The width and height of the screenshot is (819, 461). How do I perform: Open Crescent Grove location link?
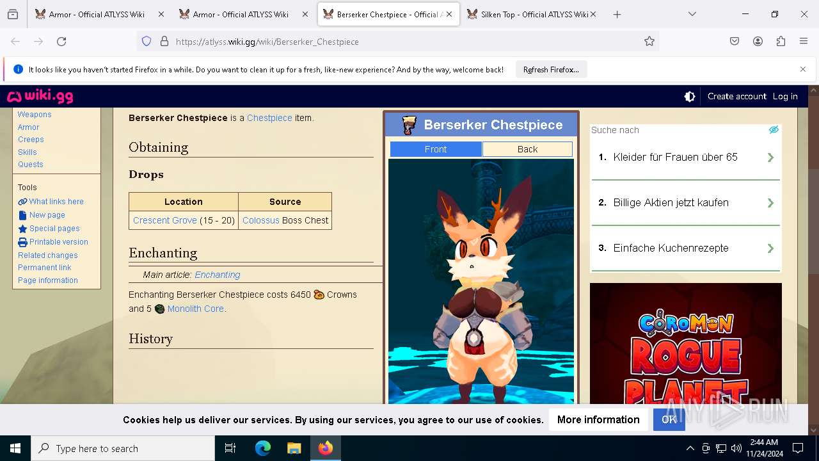click(165, 220)
